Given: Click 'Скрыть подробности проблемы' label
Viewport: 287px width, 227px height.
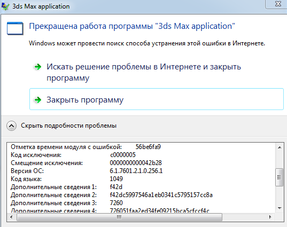Looking at the screenshot, I should click(68, 126).
